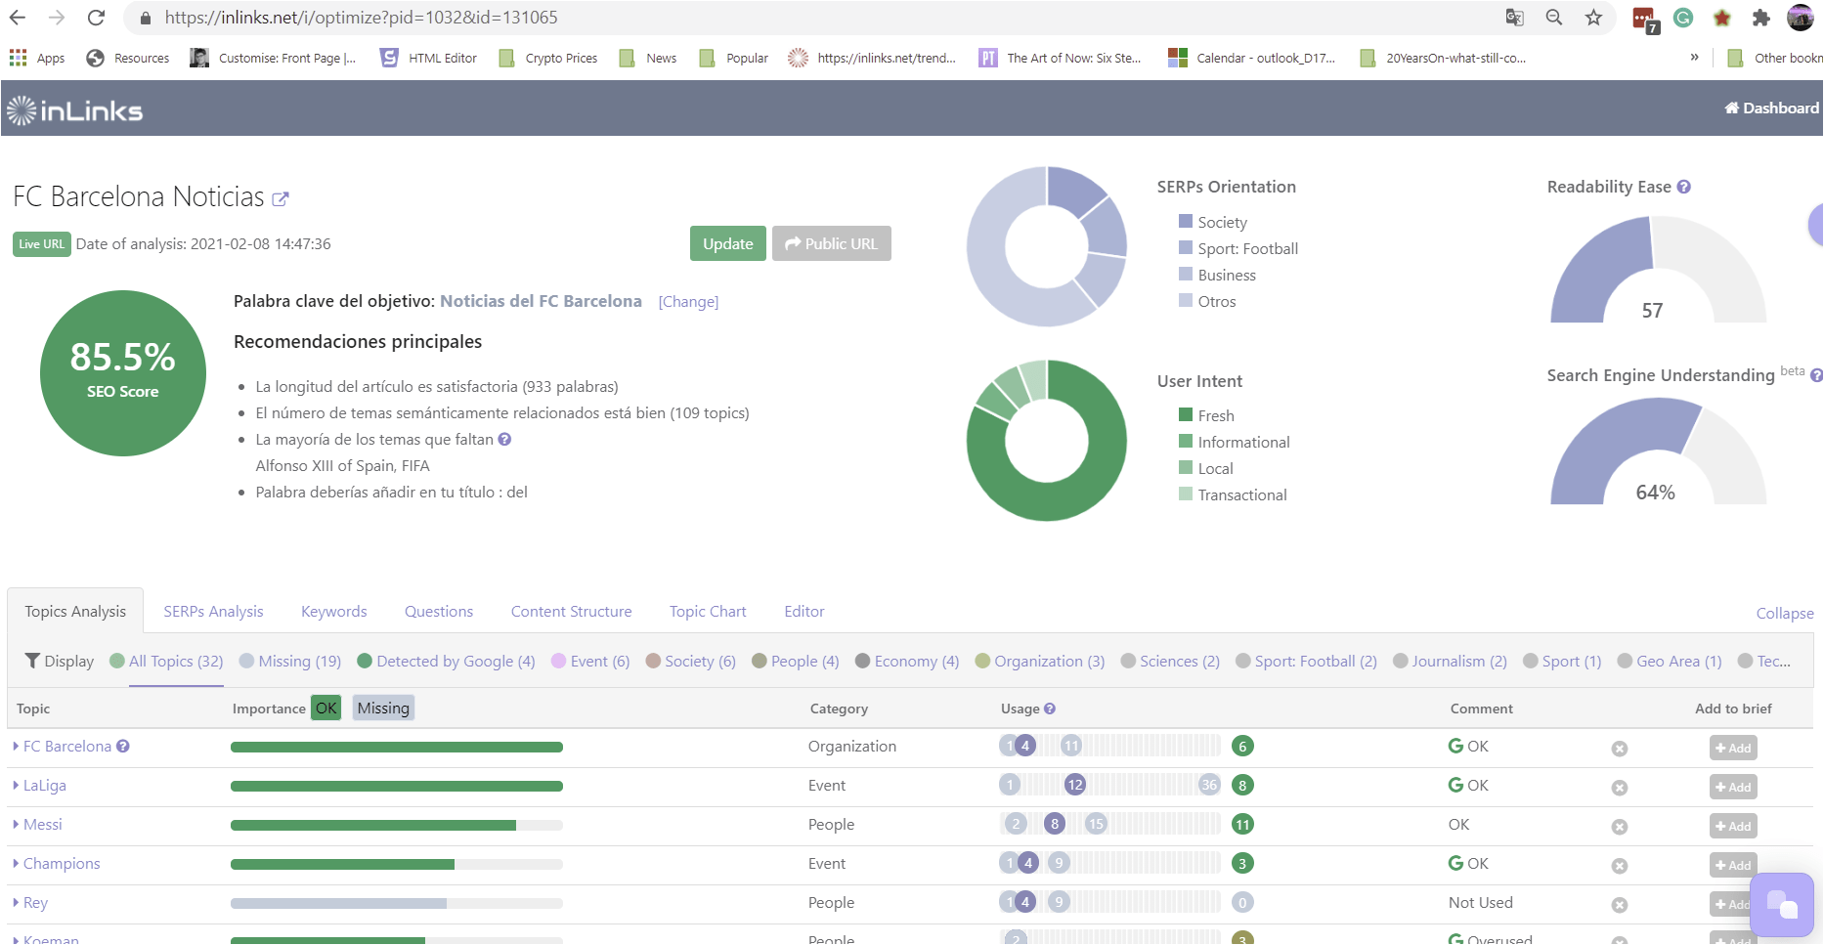Add FC Barcelona to brief

(1733, 748)
